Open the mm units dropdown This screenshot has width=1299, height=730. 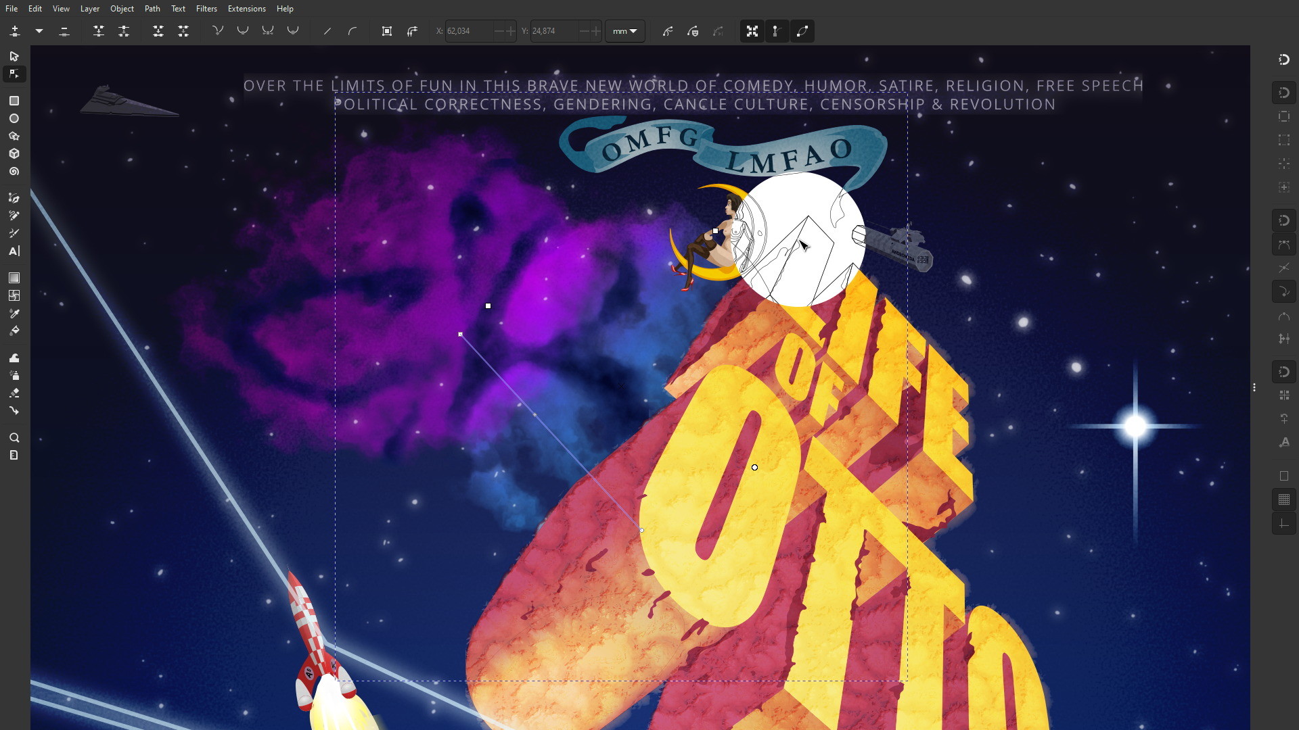click(624, 31)
